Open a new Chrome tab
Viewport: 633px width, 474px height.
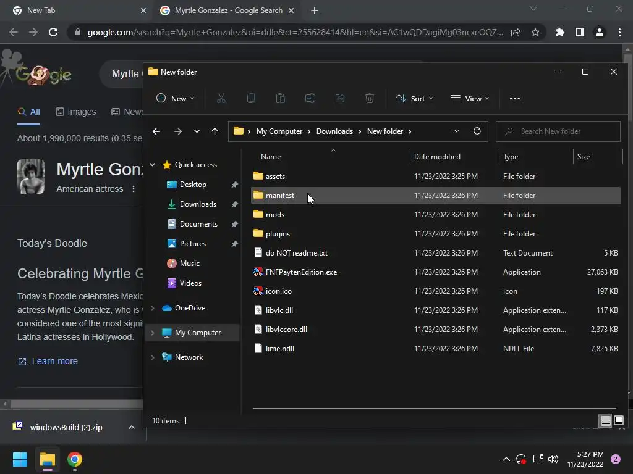315,10
